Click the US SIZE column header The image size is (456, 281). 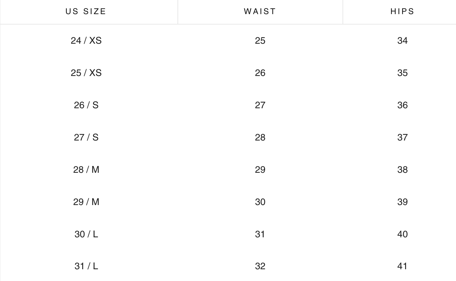pos(86,11)
